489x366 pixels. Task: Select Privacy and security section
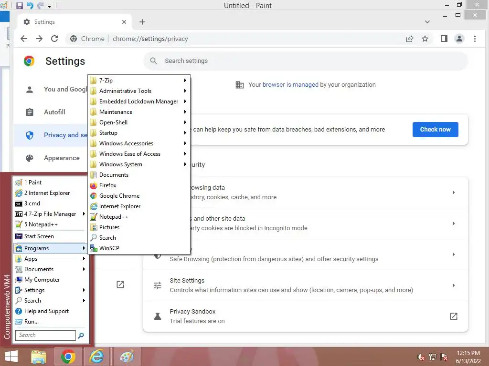coord(52,135)
